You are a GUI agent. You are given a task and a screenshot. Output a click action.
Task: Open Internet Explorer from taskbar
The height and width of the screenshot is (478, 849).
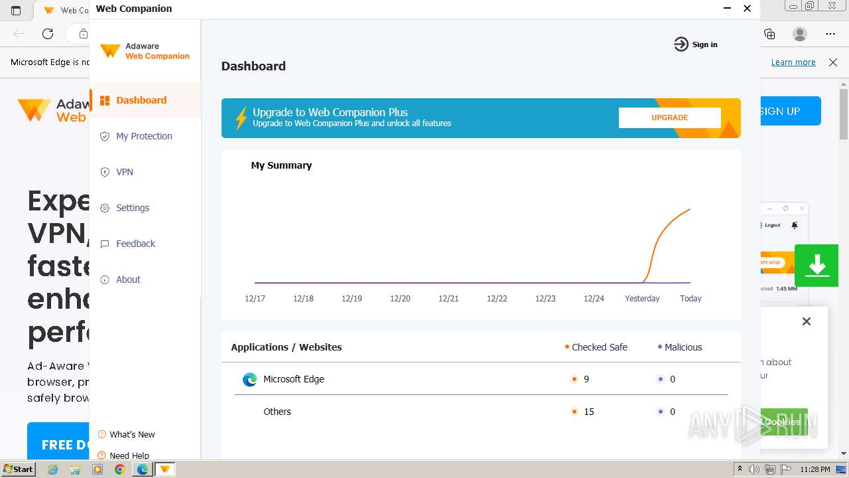[52, 469]
